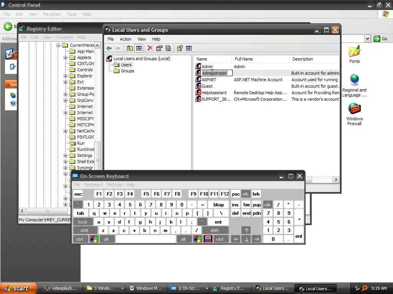Select the Guest user icon
393x294 pixels.
click(198, 86)
